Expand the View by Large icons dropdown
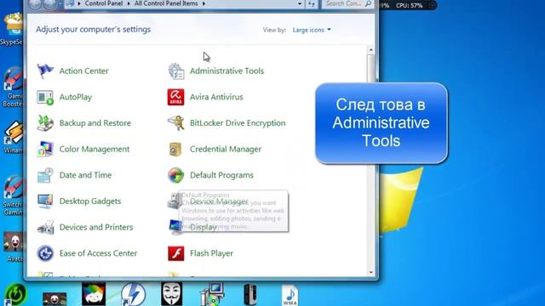Screen dimensions: 545x306 pos(312,30)
